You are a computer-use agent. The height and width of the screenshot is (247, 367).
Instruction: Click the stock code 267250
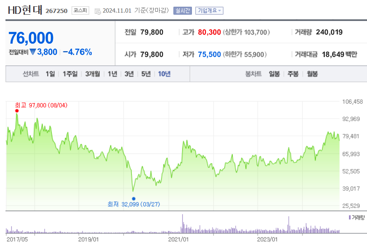point(56,11)
